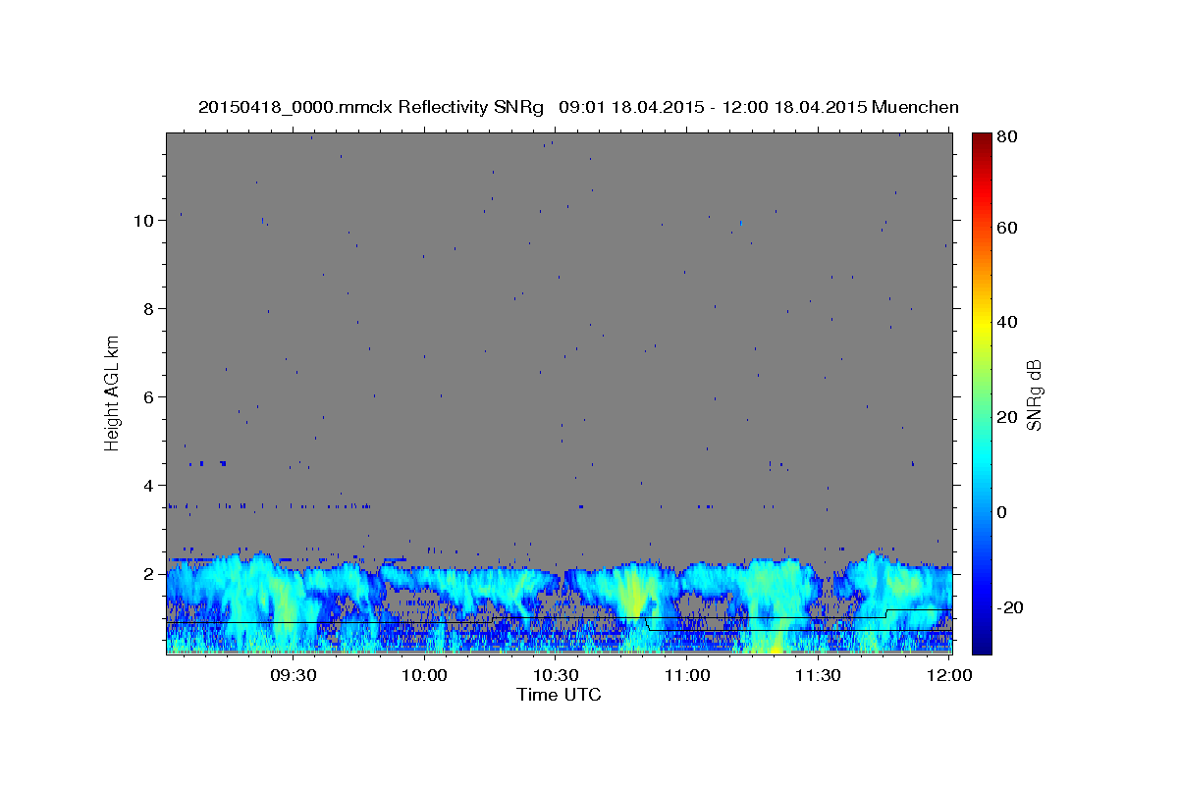Click the height tick label 4
Image resolution: width=1178 pixels, height=785 pixels.
149,486
